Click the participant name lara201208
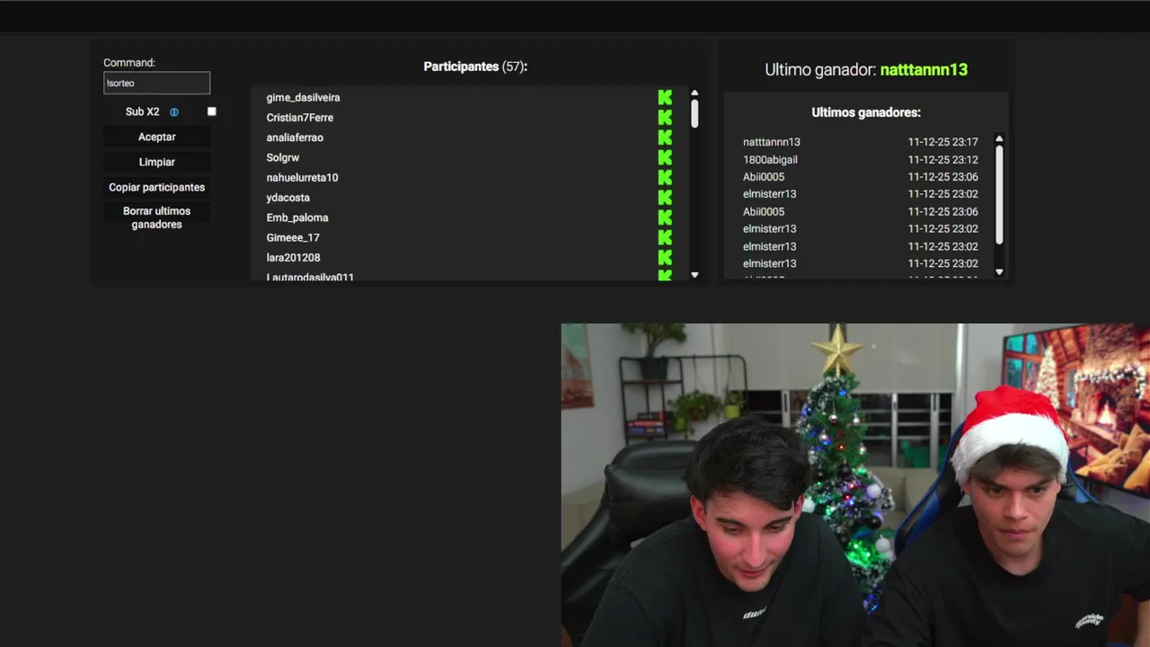The width and height of the screenshot is (1150, 647). tap(293, 257)
